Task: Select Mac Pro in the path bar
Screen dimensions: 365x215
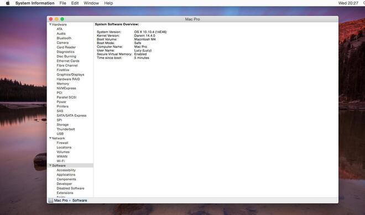Action: coord(61,200)
